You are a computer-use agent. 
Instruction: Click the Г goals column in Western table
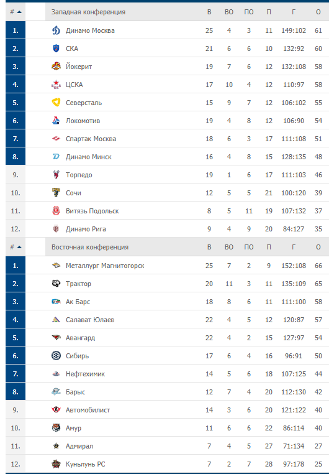tap(294, 12)
